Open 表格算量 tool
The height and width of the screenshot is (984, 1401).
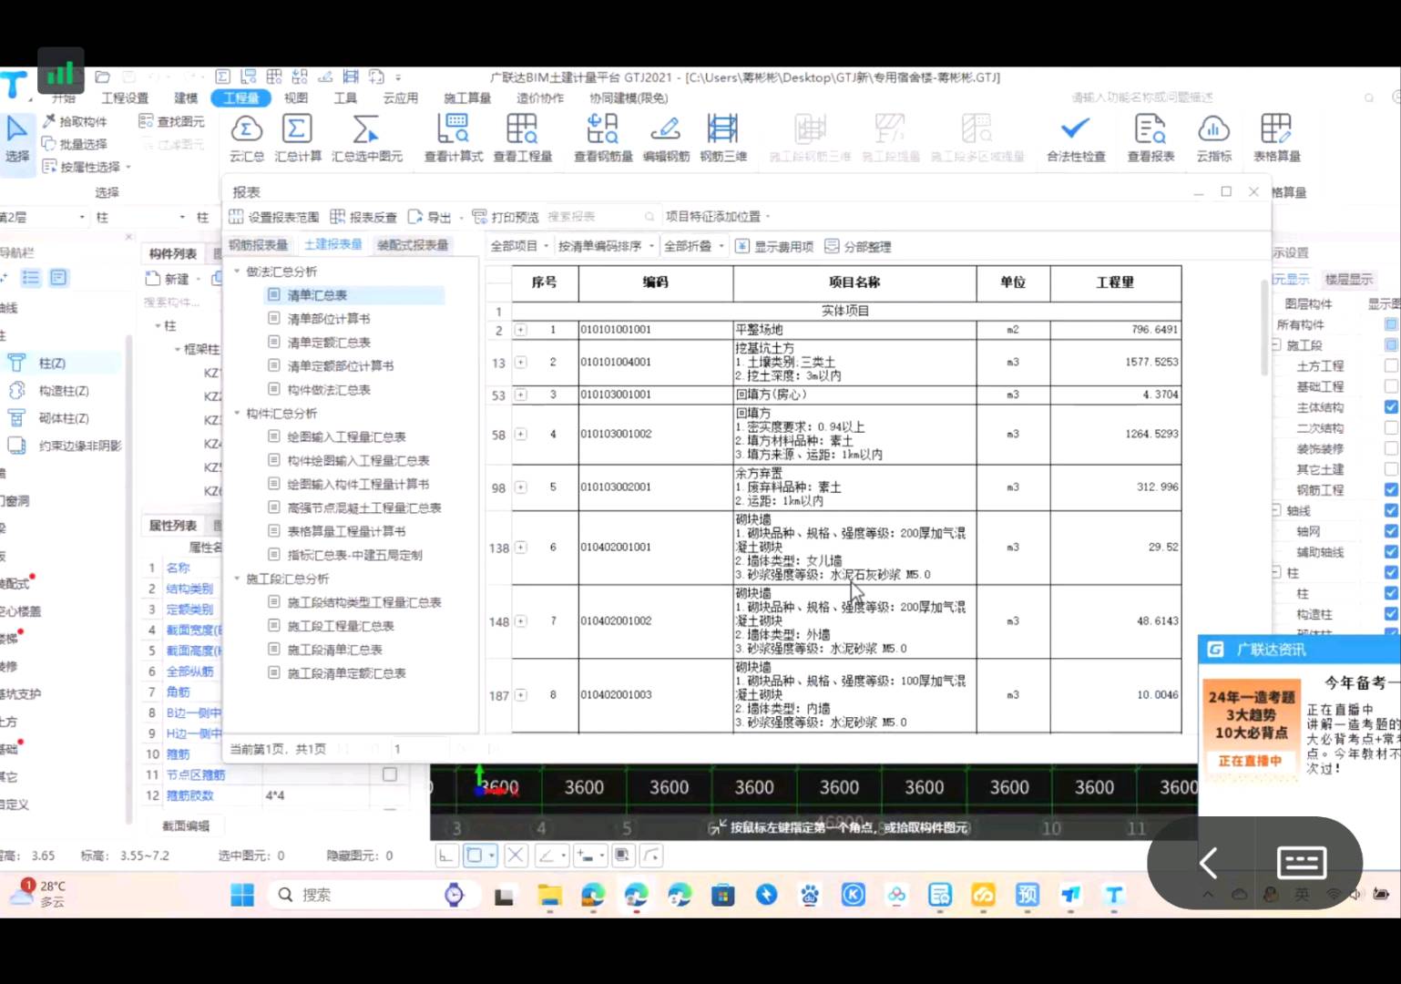[1276, 138]
